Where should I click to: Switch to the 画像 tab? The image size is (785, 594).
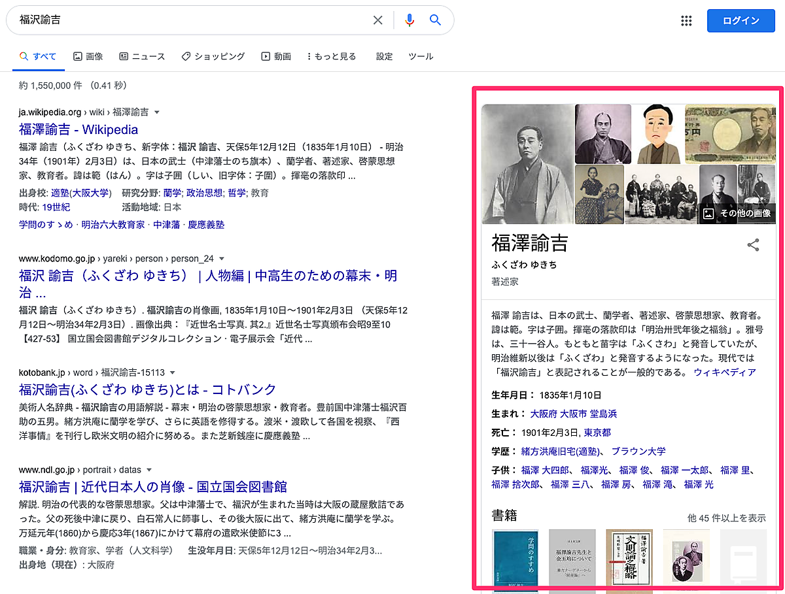click(x=88, y=57)
